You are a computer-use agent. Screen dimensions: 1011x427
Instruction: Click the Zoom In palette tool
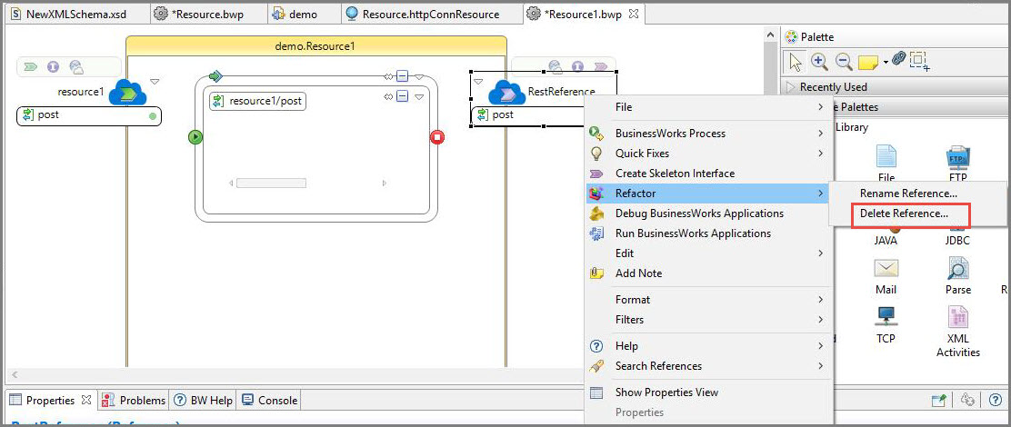(819, 62)
